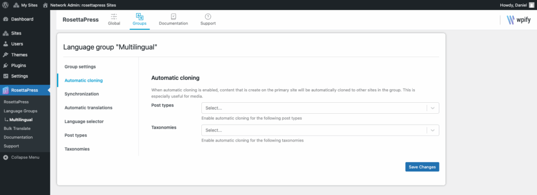Open Bulk Translate in sidebar

tap(17, 128)
